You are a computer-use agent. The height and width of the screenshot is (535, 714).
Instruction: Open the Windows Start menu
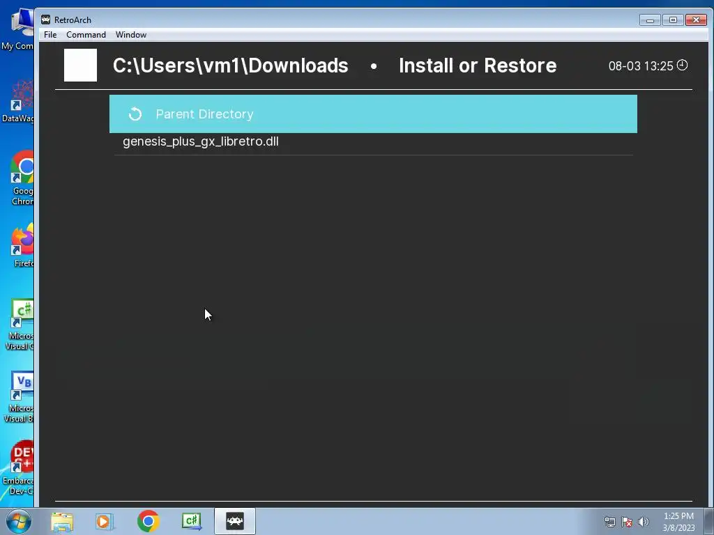pyautogui.click(x=18, y=521)
